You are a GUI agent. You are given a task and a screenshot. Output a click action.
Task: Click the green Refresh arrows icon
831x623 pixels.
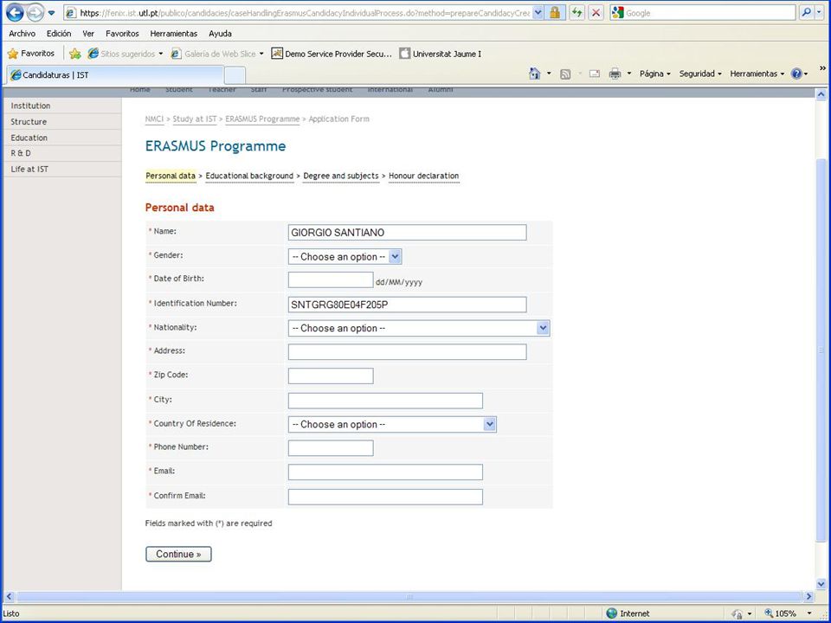click(577, 13)
